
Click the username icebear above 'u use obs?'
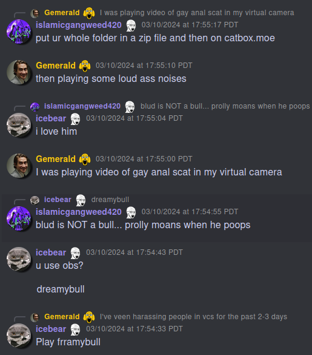(51, 252)
